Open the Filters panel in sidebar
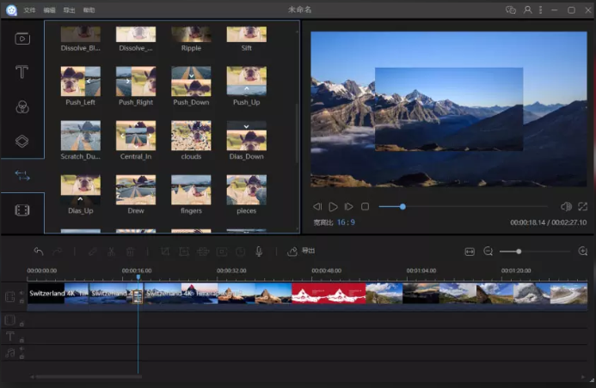The width and height of the screenshot is (596, 388). pos(22,106)
